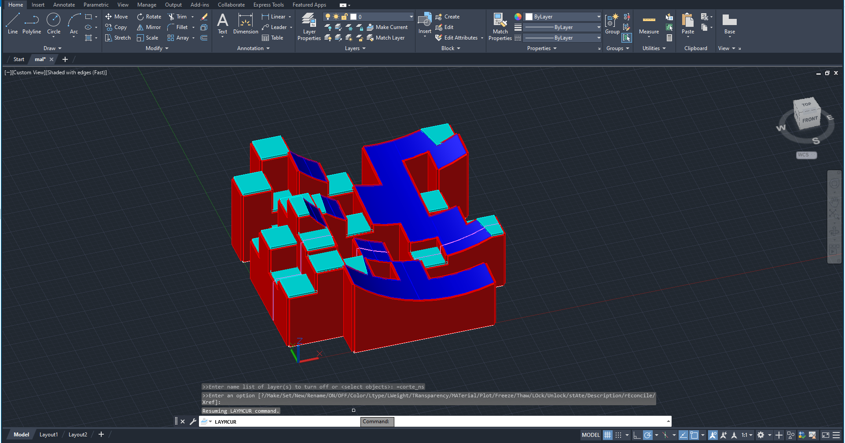Switch to the Layout1 tab
Viewport: 845px width, 443px height.
point(48,435)
